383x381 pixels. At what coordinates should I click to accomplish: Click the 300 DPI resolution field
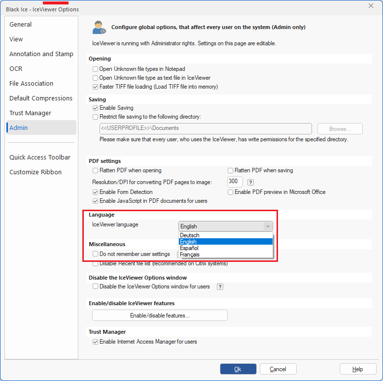(235, 182)
